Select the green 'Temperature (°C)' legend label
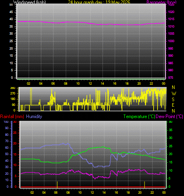Viewport: 184px width, 196px height. [139, 116]
